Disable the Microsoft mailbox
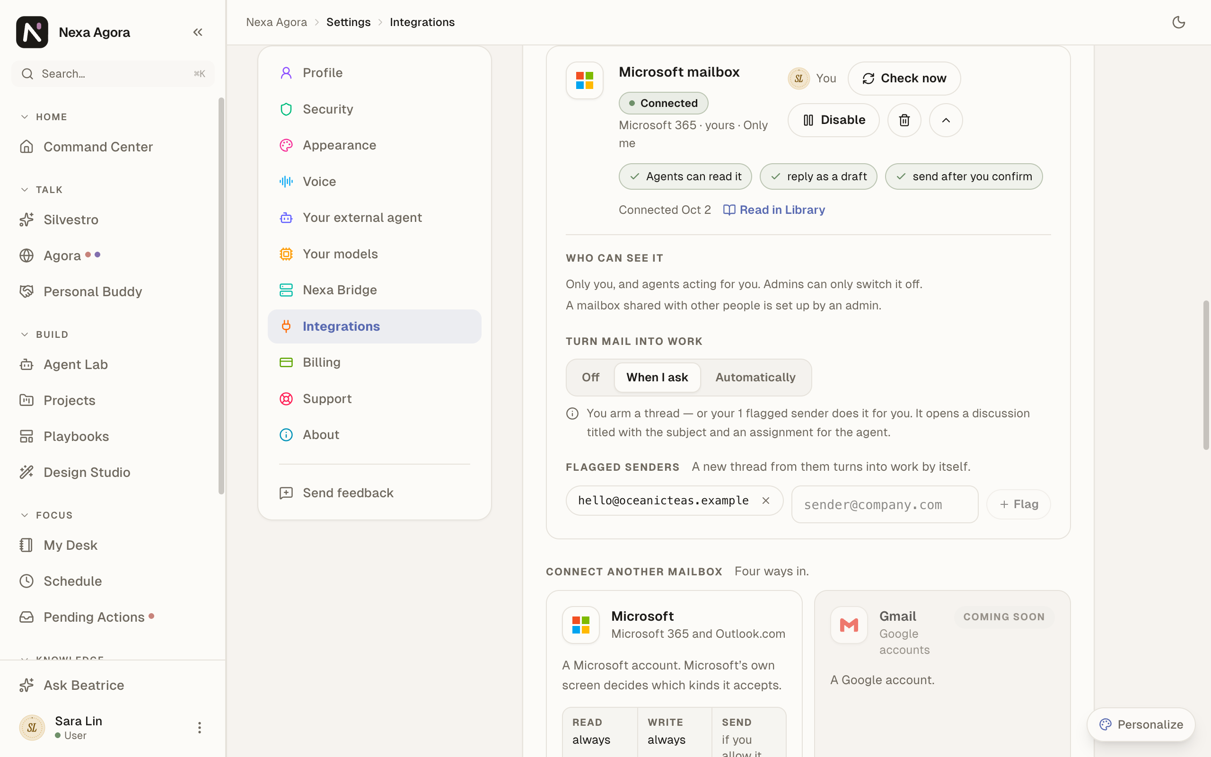Image resolution: width=1211 pixels, height=757 pixels. [x=833, y=120]
